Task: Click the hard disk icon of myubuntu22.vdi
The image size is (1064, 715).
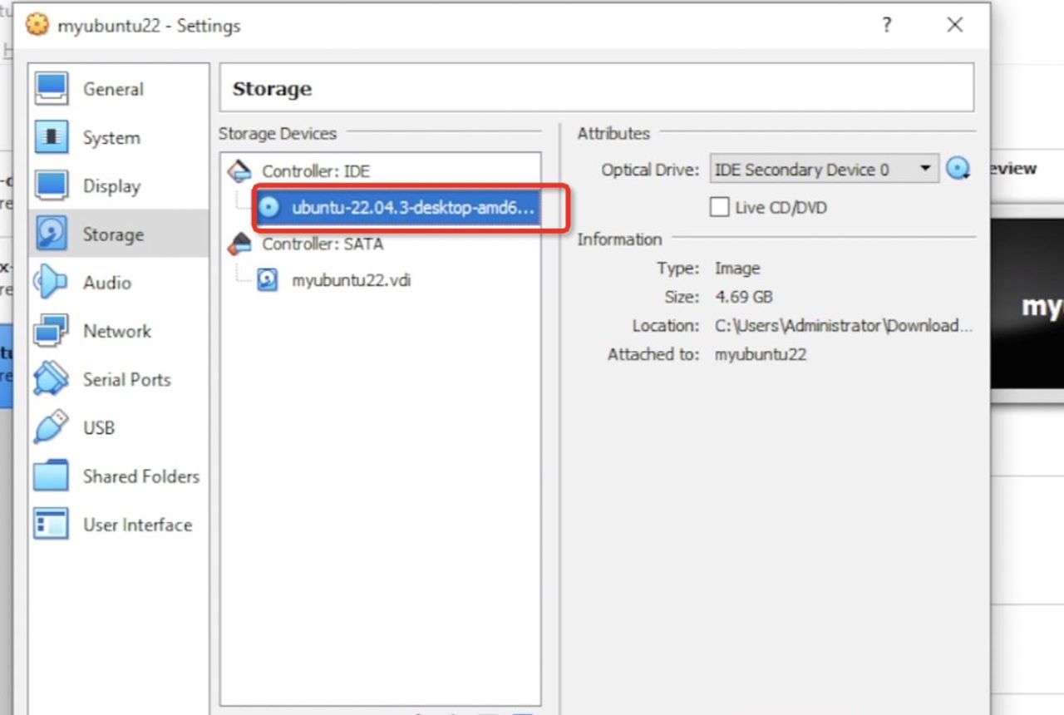Action: coord(267,280)
